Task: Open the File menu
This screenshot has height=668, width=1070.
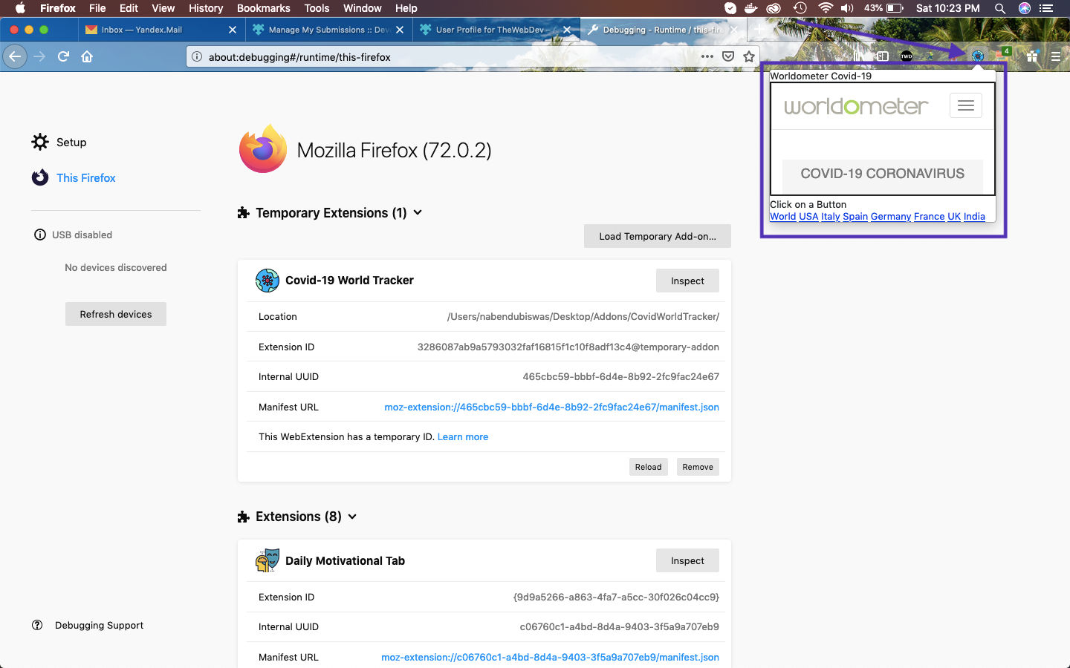Action: [97, 8]
